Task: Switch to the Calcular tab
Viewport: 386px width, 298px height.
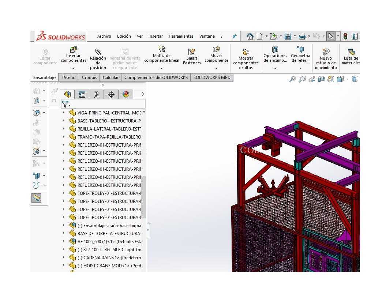Action: (x=110, y=78)
